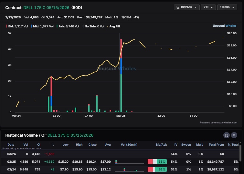Viewport: 244px width, 174px height.
Task: Open the 2 D range dropdown
Action: pyautogui.click(x=208, y=7)
